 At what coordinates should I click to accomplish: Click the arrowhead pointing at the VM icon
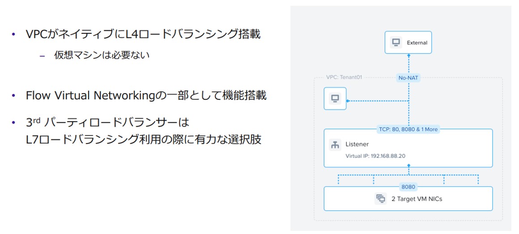[349, 101]
